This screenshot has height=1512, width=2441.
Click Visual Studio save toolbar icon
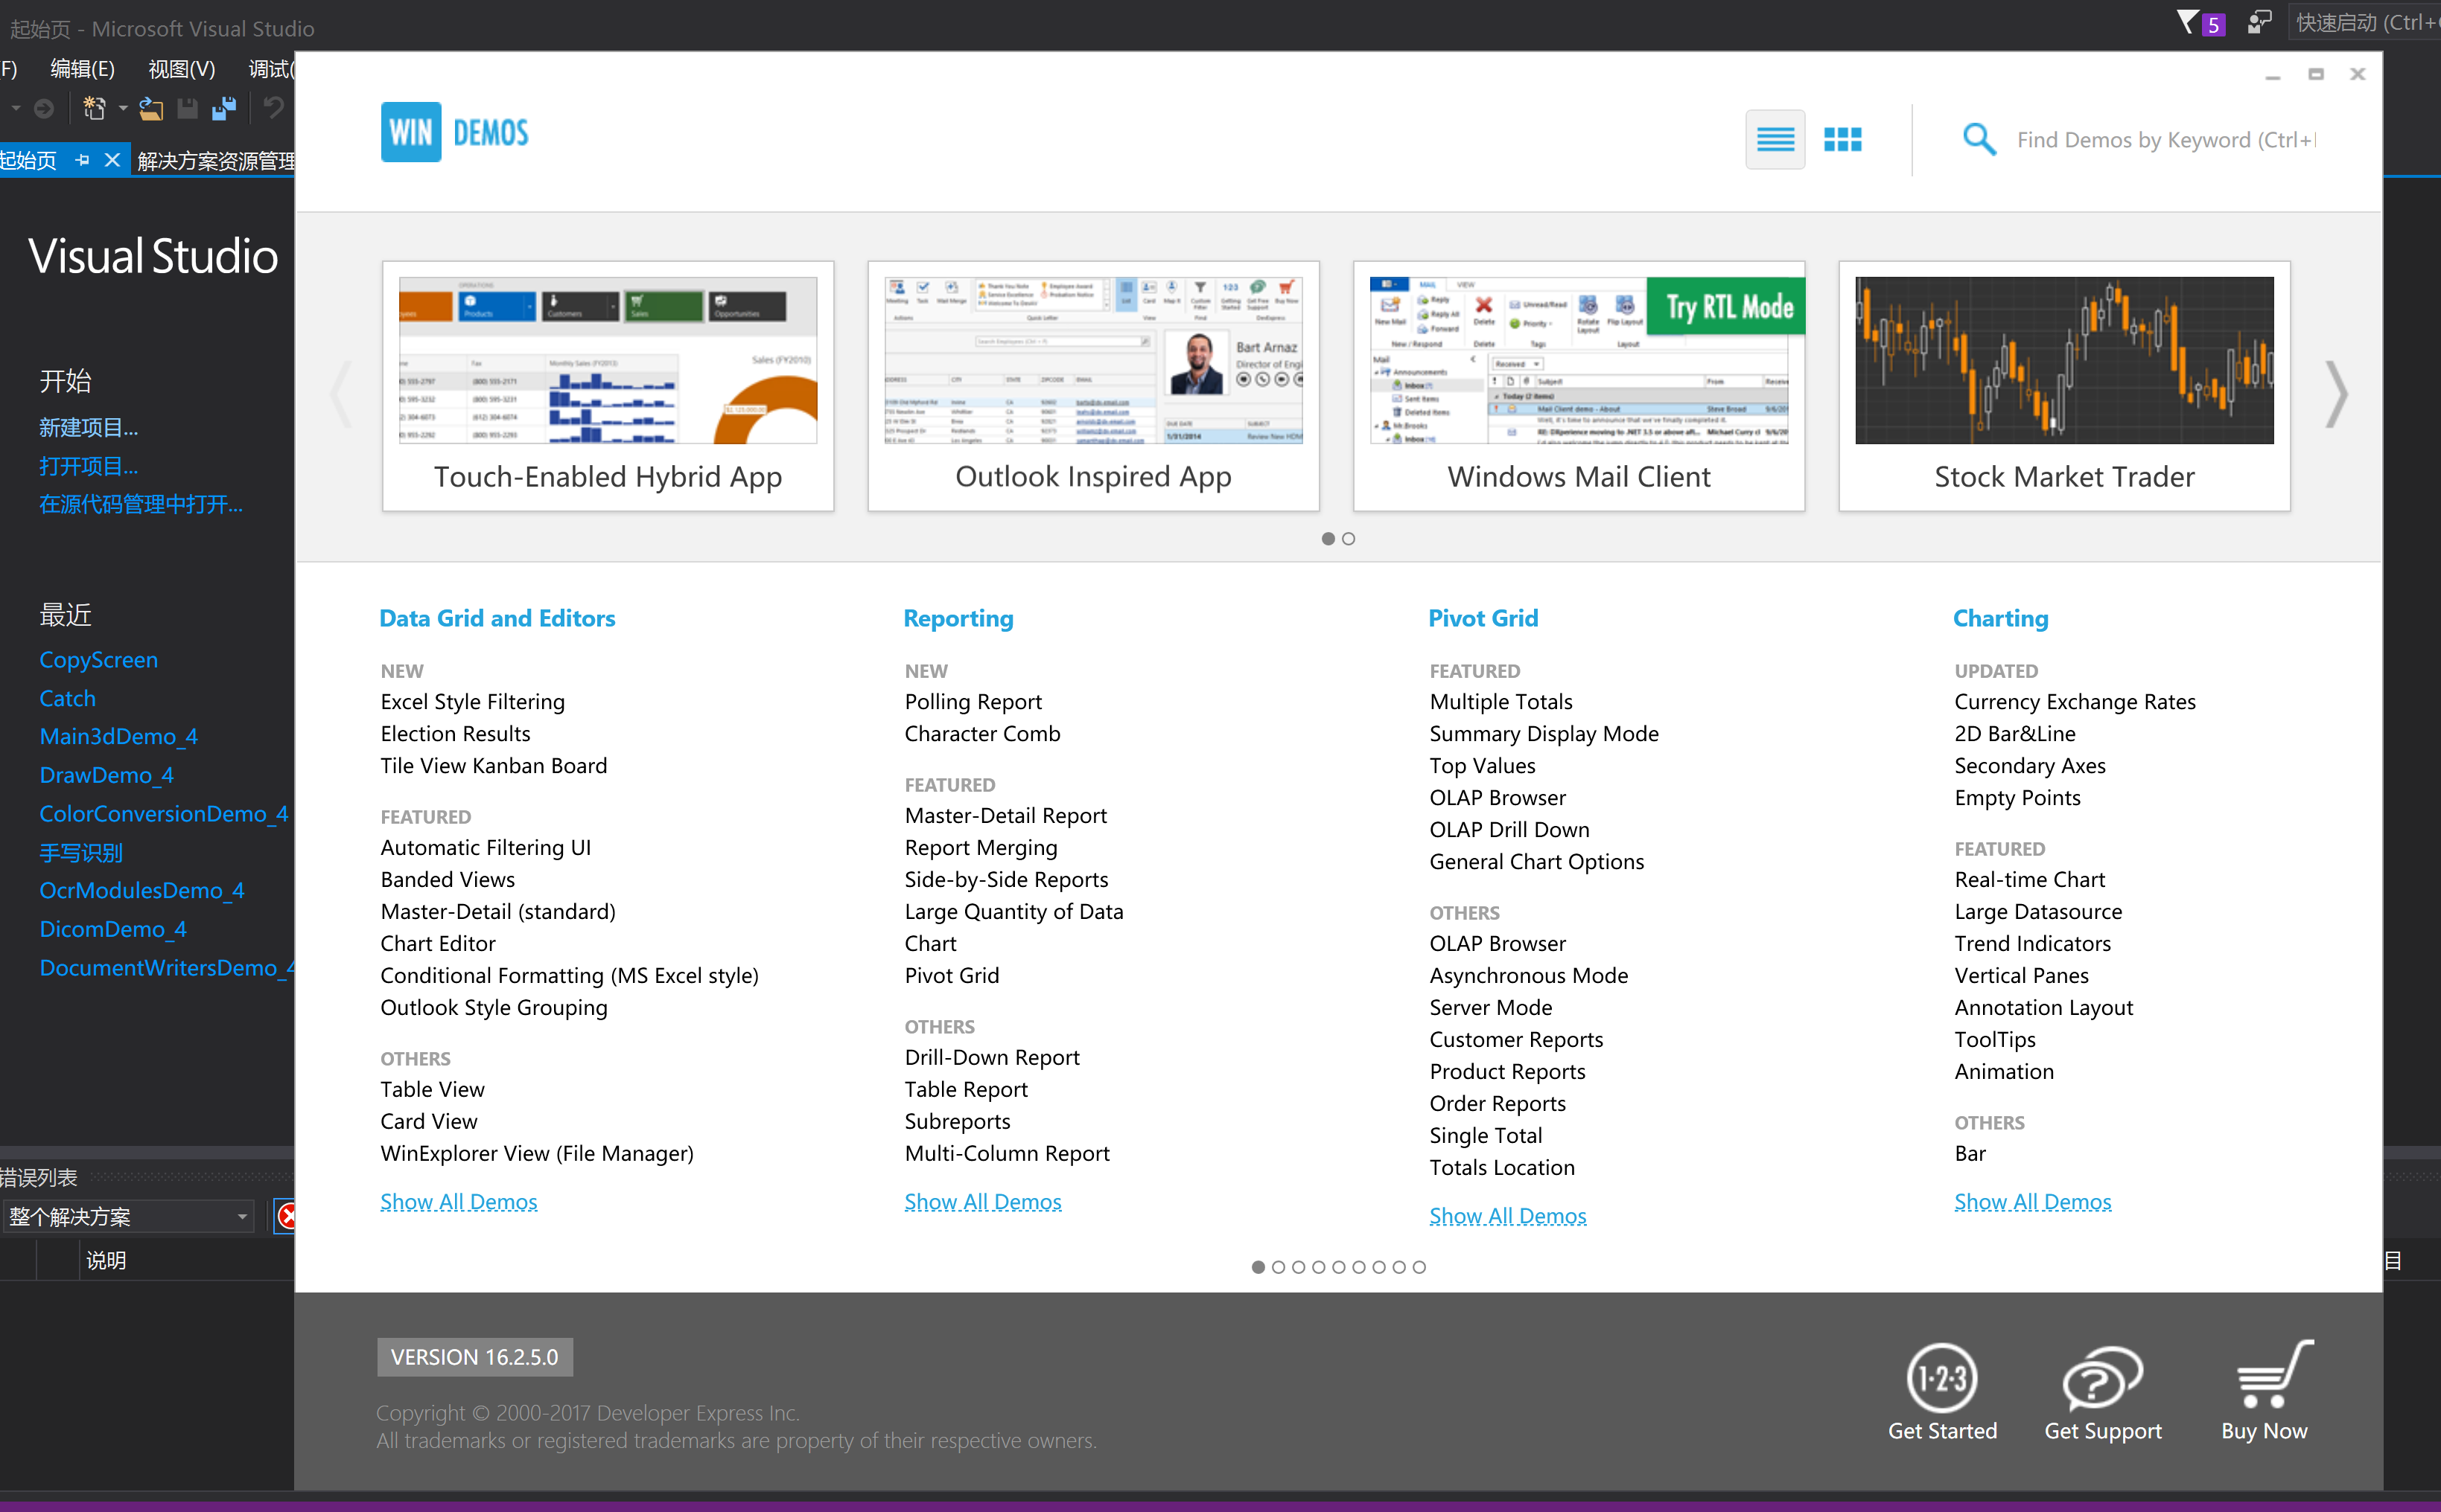coord(187,108)
